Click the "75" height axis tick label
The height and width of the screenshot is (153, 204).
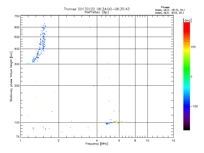point(18,137)
